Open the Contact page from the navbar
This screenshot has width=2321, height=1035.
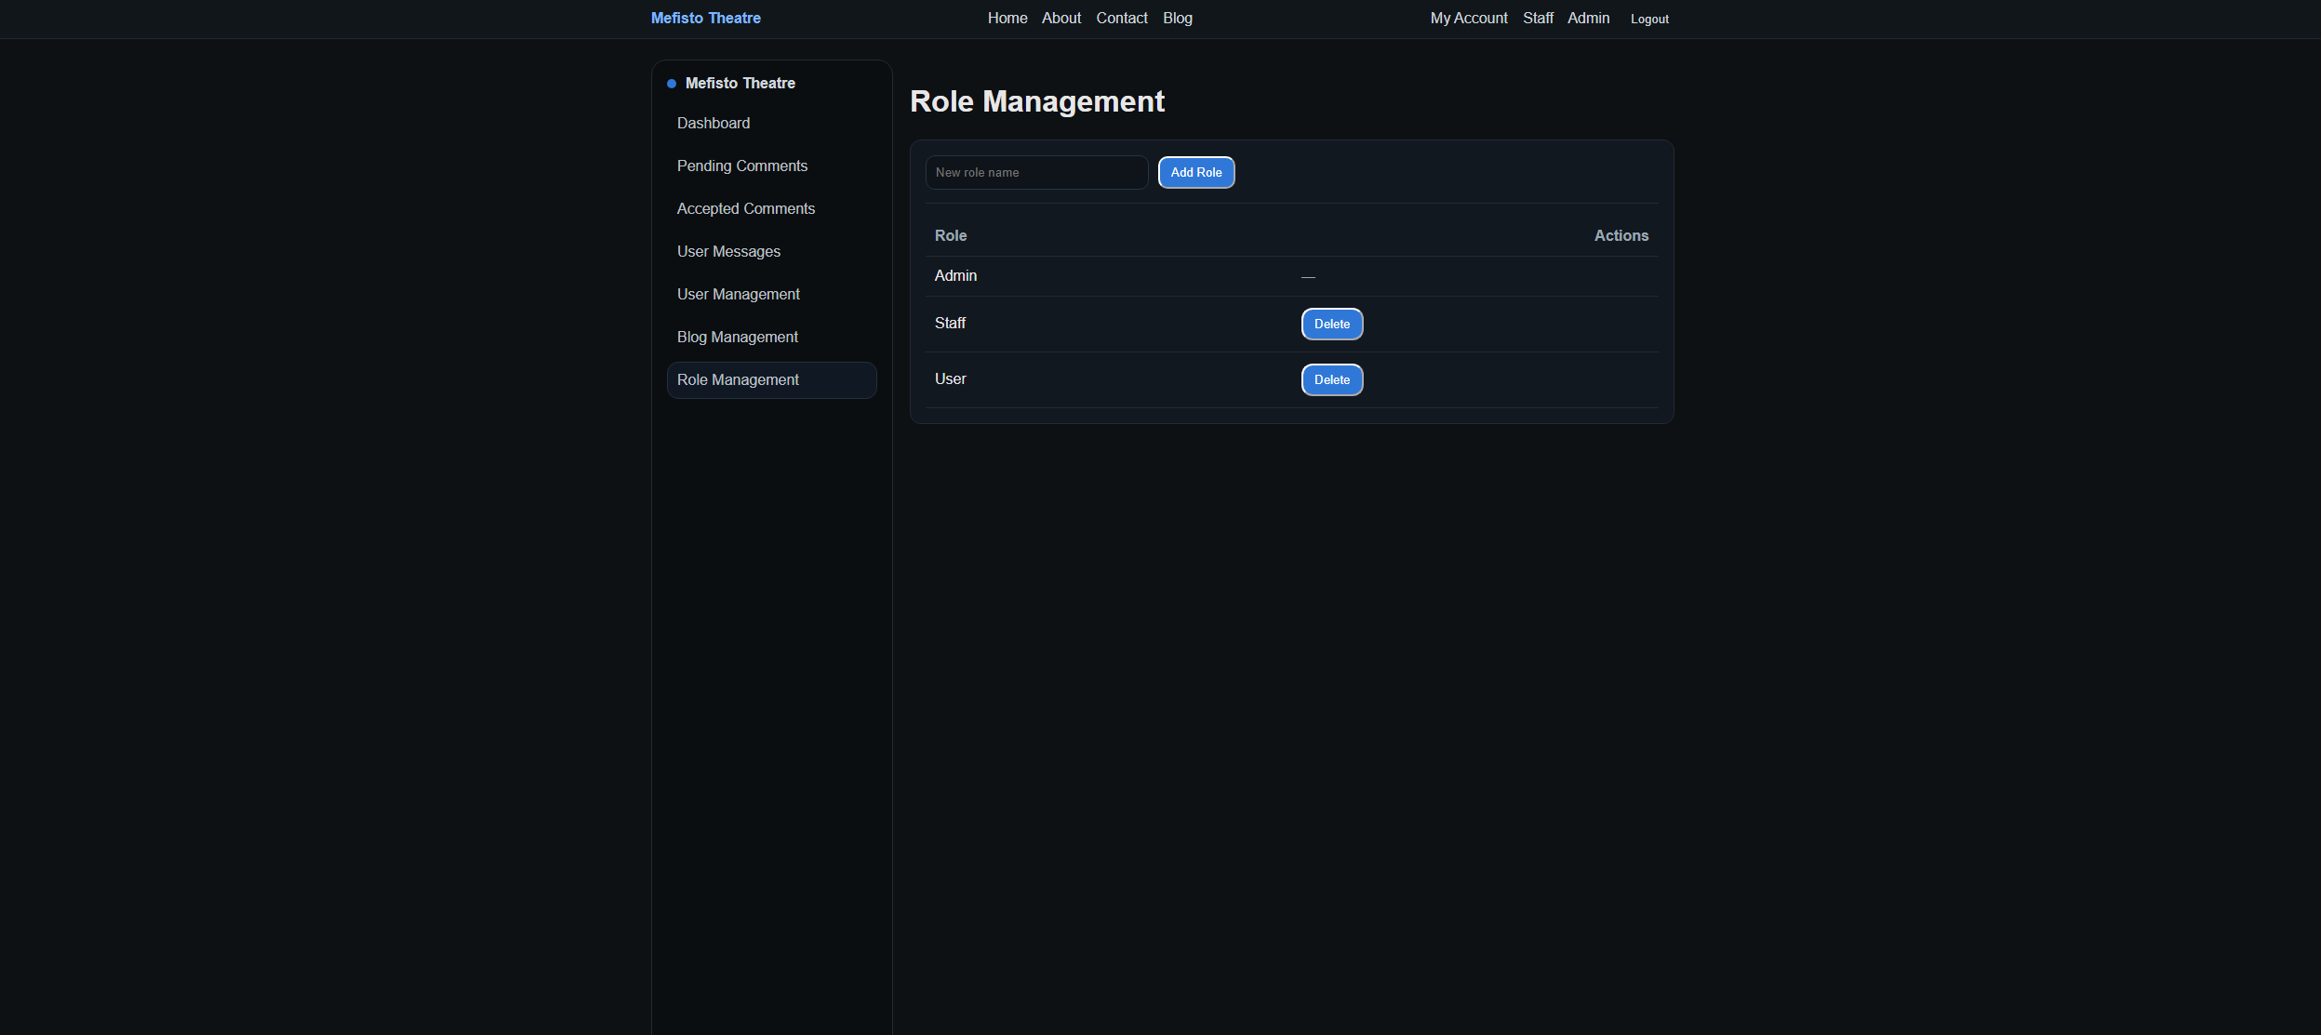[1121, 18]
